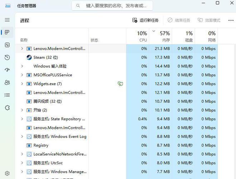
Task: Click the 7.7 MB memory value
Action: (x=163, y=172)
